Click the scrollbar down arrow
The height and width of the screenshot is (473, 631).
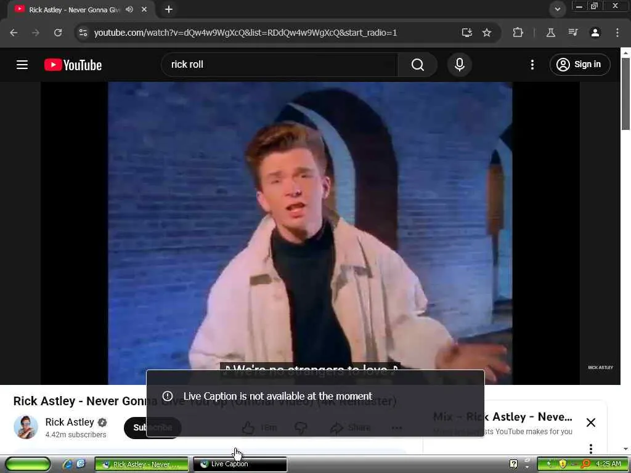625,449
